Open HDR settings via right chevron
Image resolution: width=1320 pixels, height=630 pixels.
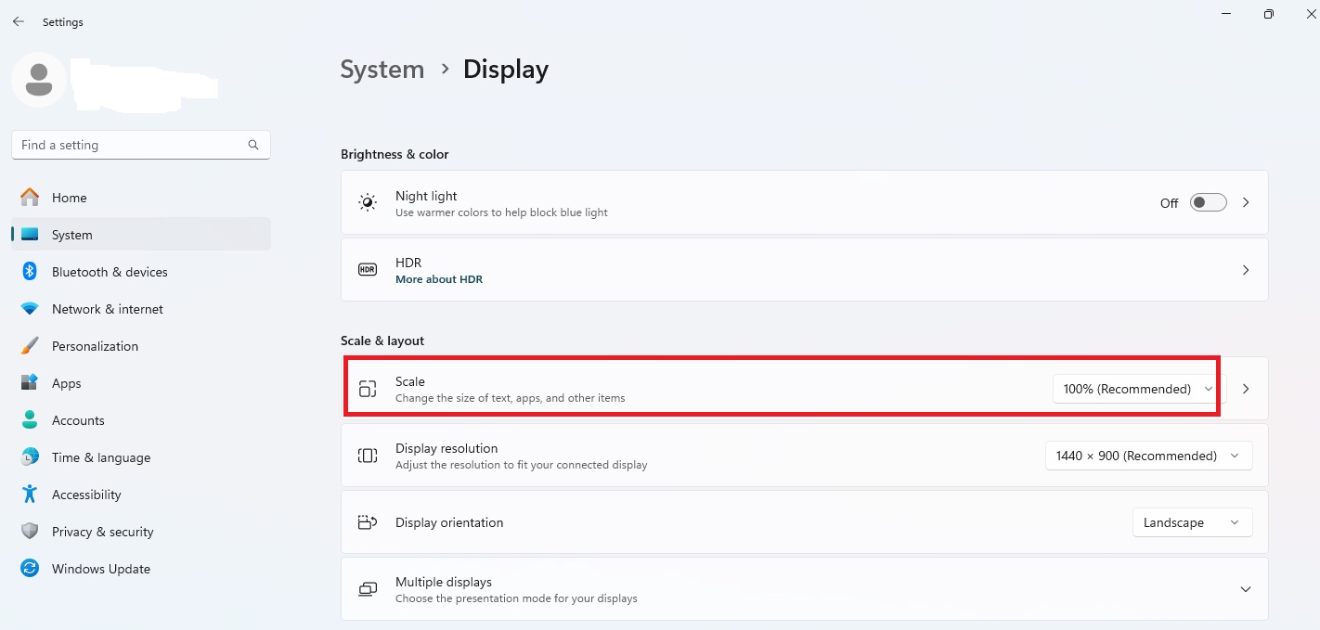click(x=1246, y=270)
